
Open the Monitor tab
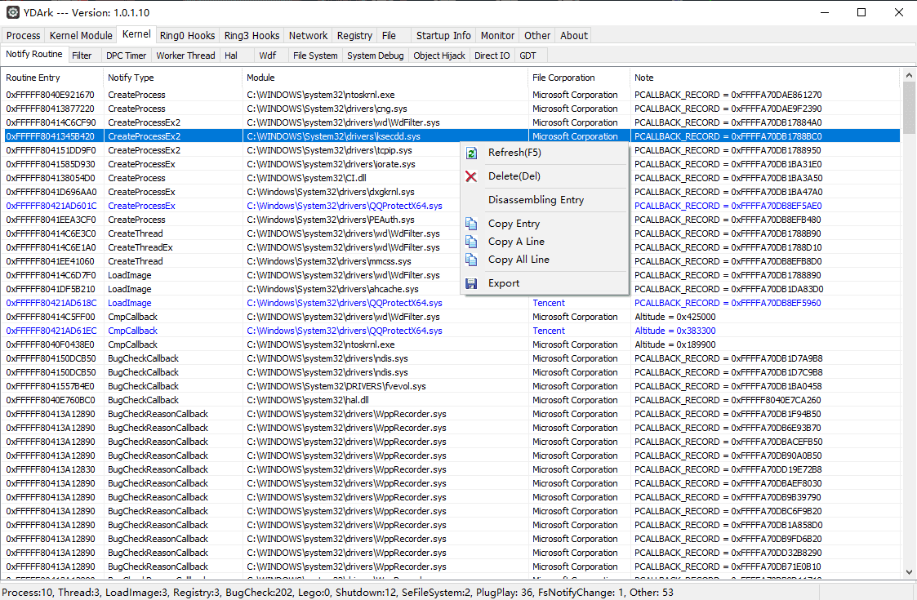[497, 36]
